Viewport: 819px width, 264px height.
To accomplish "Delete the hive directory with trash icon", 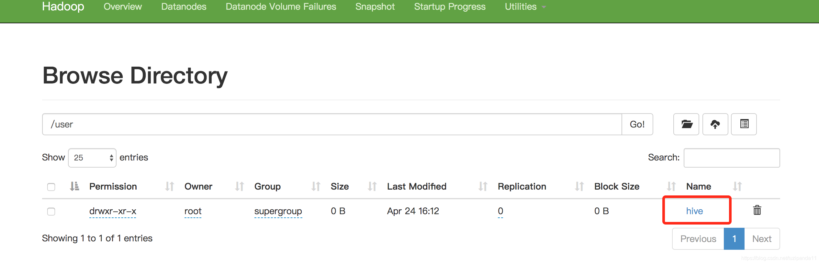I will [757, 210].
